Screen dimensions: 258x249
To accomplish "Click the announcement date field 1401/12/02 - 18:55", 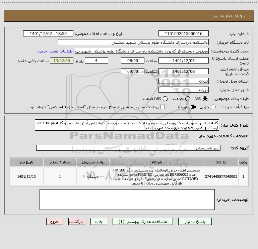I will click(x=48, y=34).
